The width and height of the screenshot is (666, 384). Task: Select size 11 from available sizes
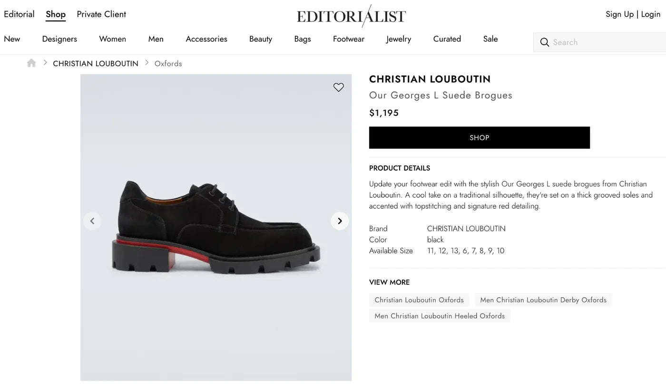(x=431, y=250)
